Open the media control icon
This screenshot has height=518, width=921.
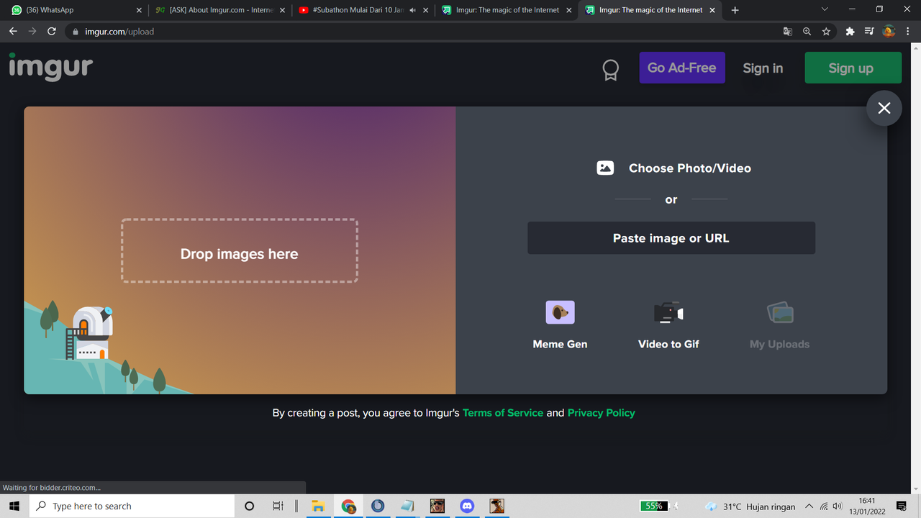tap(868, 32)
